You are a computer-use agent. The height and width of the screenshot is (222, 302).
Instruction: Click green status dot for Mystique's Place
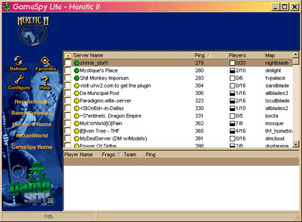(76, 70)
